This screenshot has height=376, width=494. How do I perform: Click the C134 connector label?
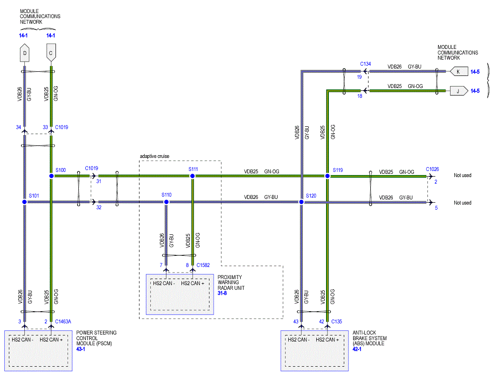(x=365, y=63)
